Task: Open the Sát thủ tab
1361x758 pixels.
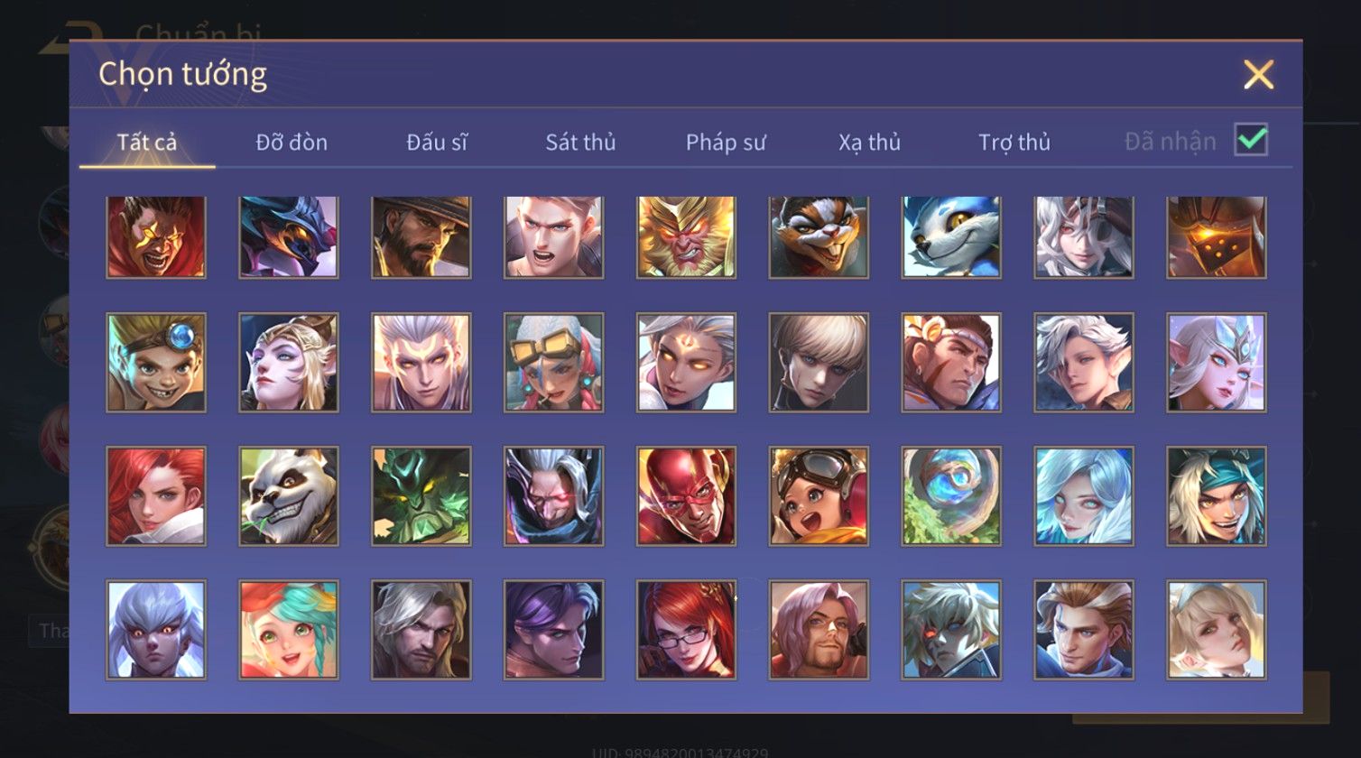Action: pyautogui.click(x=580, y=142)
